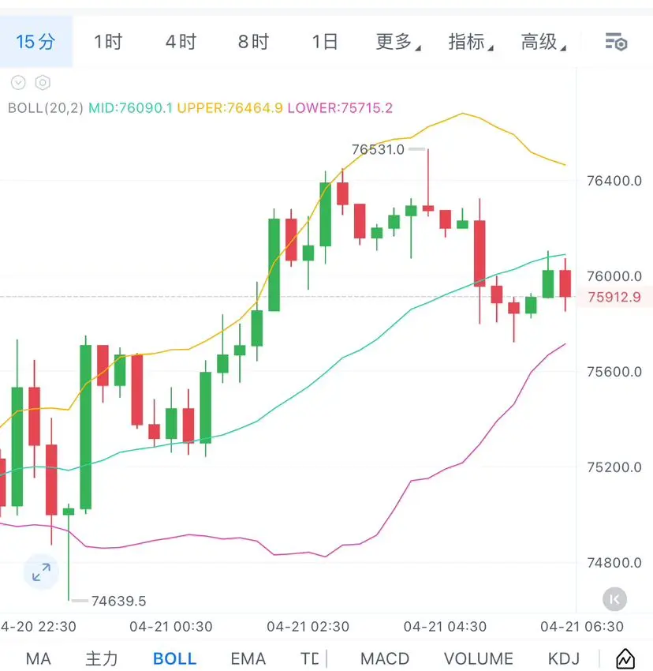Switch to 1时 timeframe
The image size is (653, 671).
pos(108,42)
